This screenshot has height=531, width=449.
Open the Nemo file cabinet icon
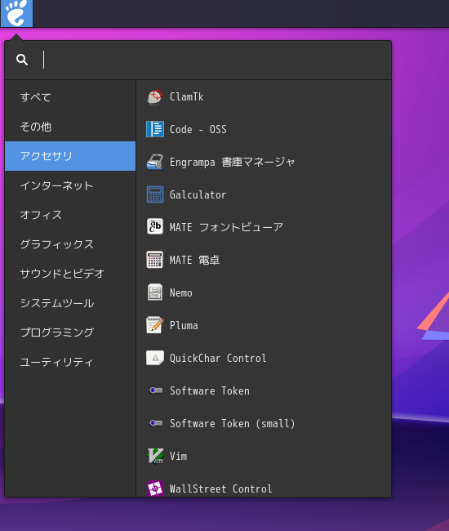[155, 292]
